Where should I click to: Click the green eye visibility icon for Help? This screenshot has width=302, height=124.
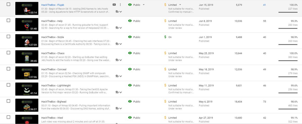[130, 21]
